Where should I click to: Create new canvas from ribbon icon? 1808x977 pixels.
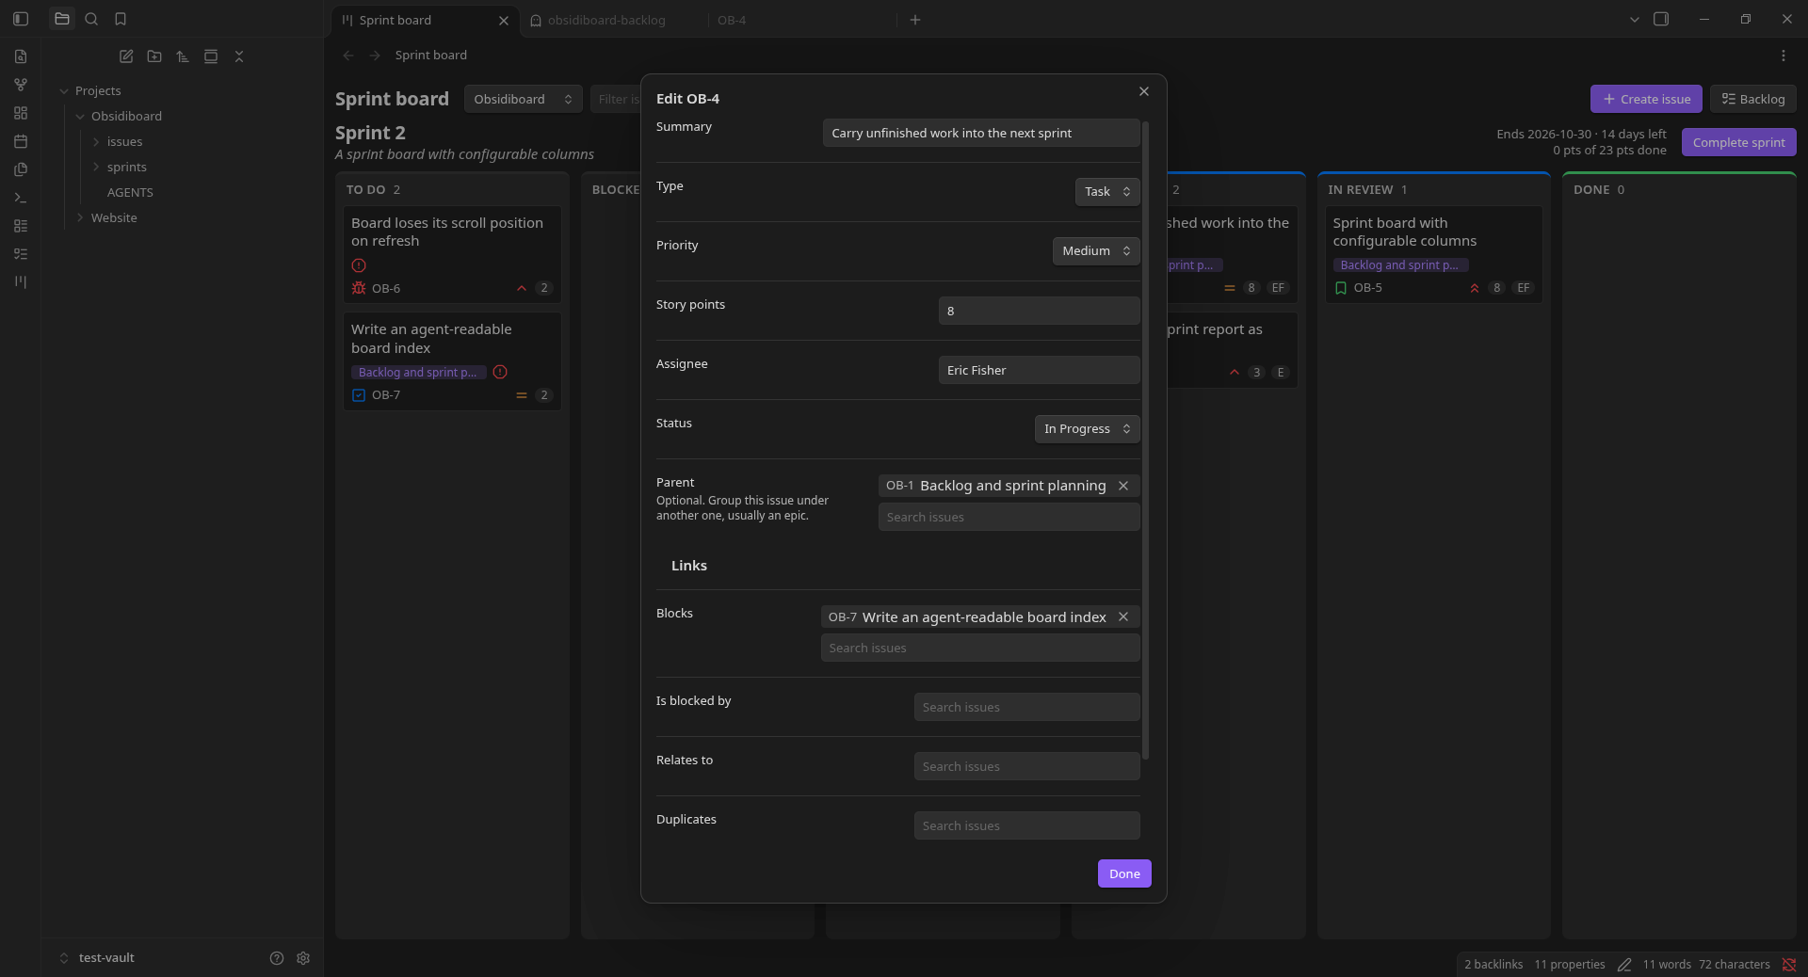21,113
